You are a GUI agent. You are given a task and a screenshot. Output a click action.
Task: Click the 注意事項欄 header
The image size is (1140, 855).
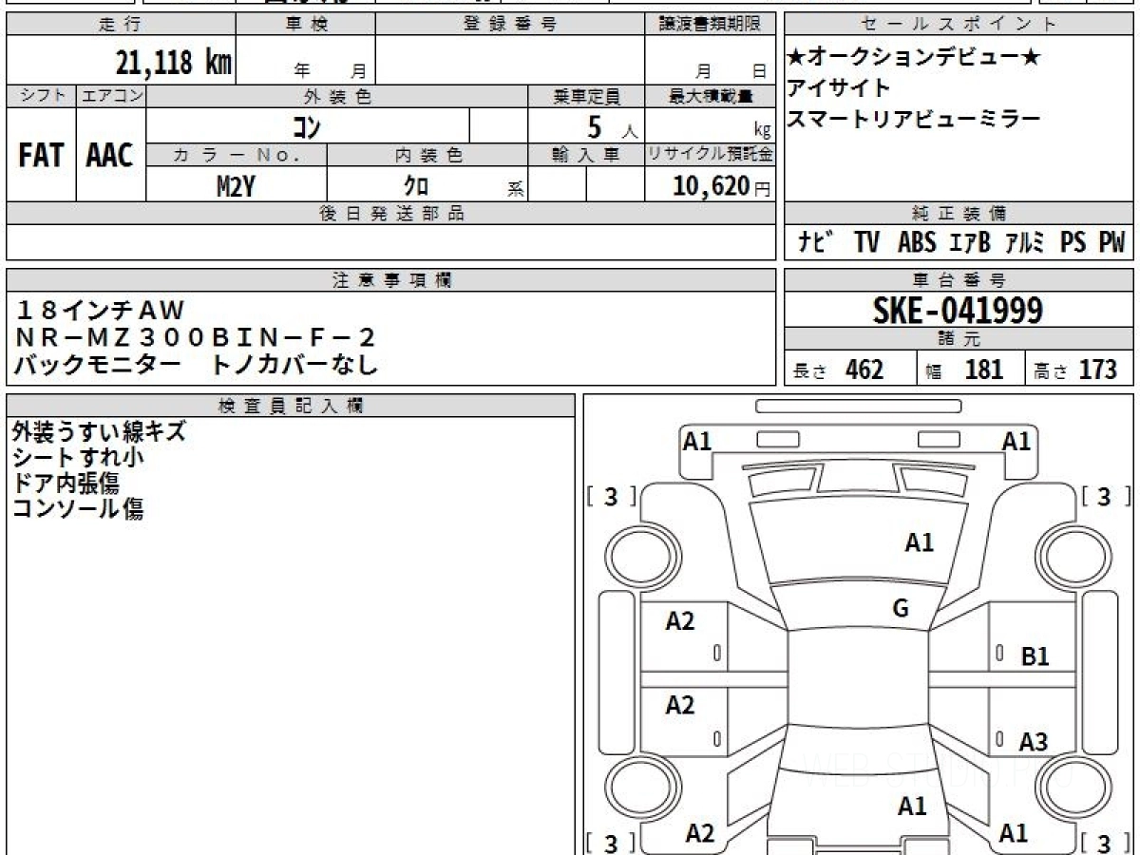[x=390, y=280]
